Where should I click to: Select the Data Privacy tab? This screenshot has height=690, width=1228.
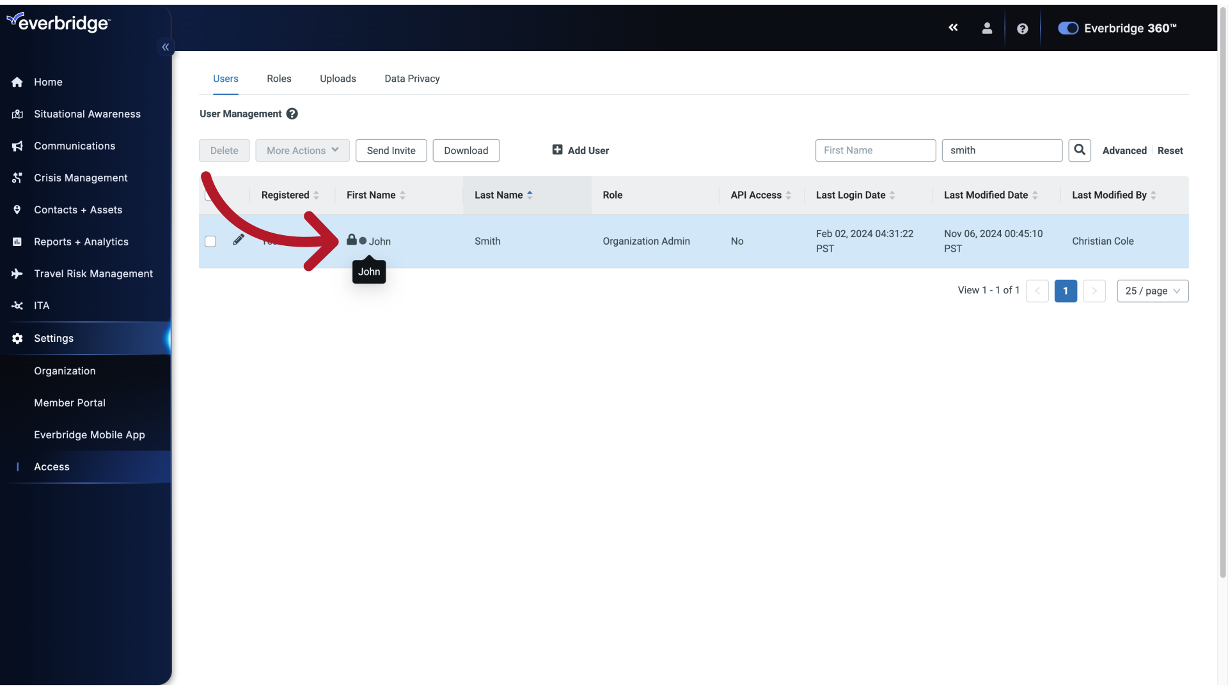412,79
